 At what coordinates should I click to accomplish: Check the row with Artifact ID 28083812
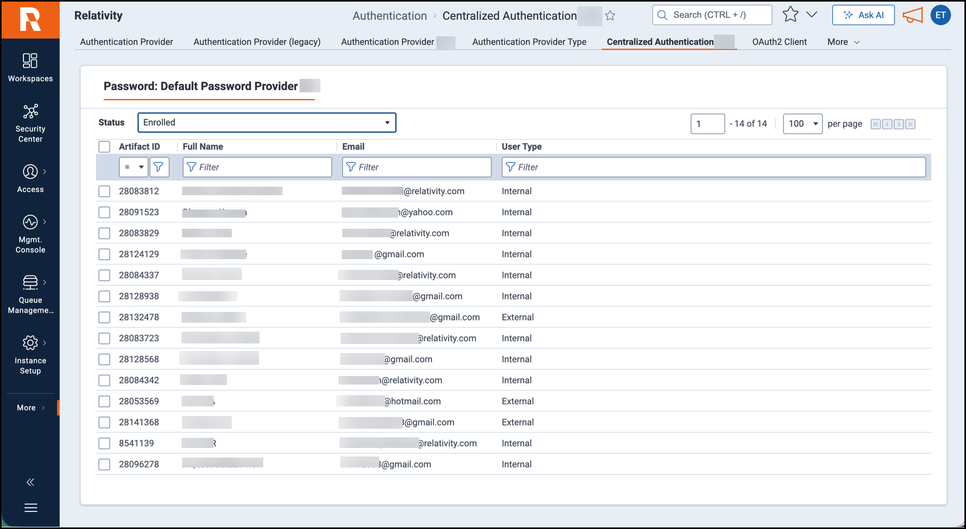[105, 191]
